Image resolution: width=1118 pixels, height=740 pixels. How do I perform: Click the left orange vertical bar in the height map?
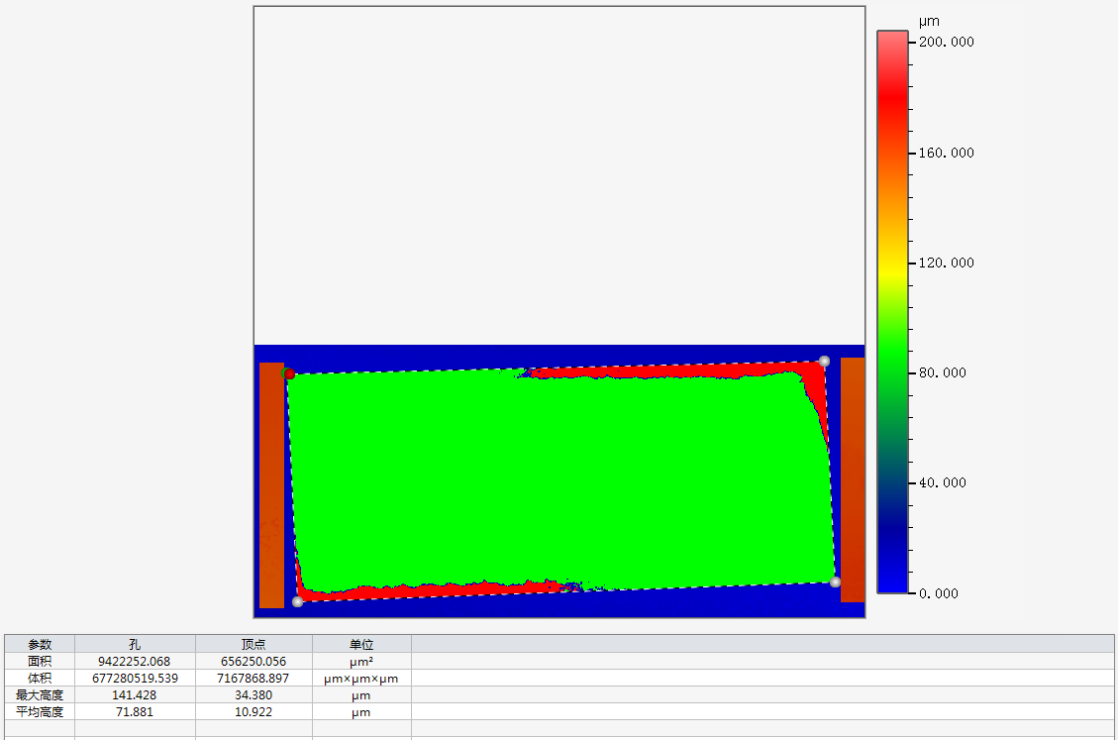click(271, 484)
